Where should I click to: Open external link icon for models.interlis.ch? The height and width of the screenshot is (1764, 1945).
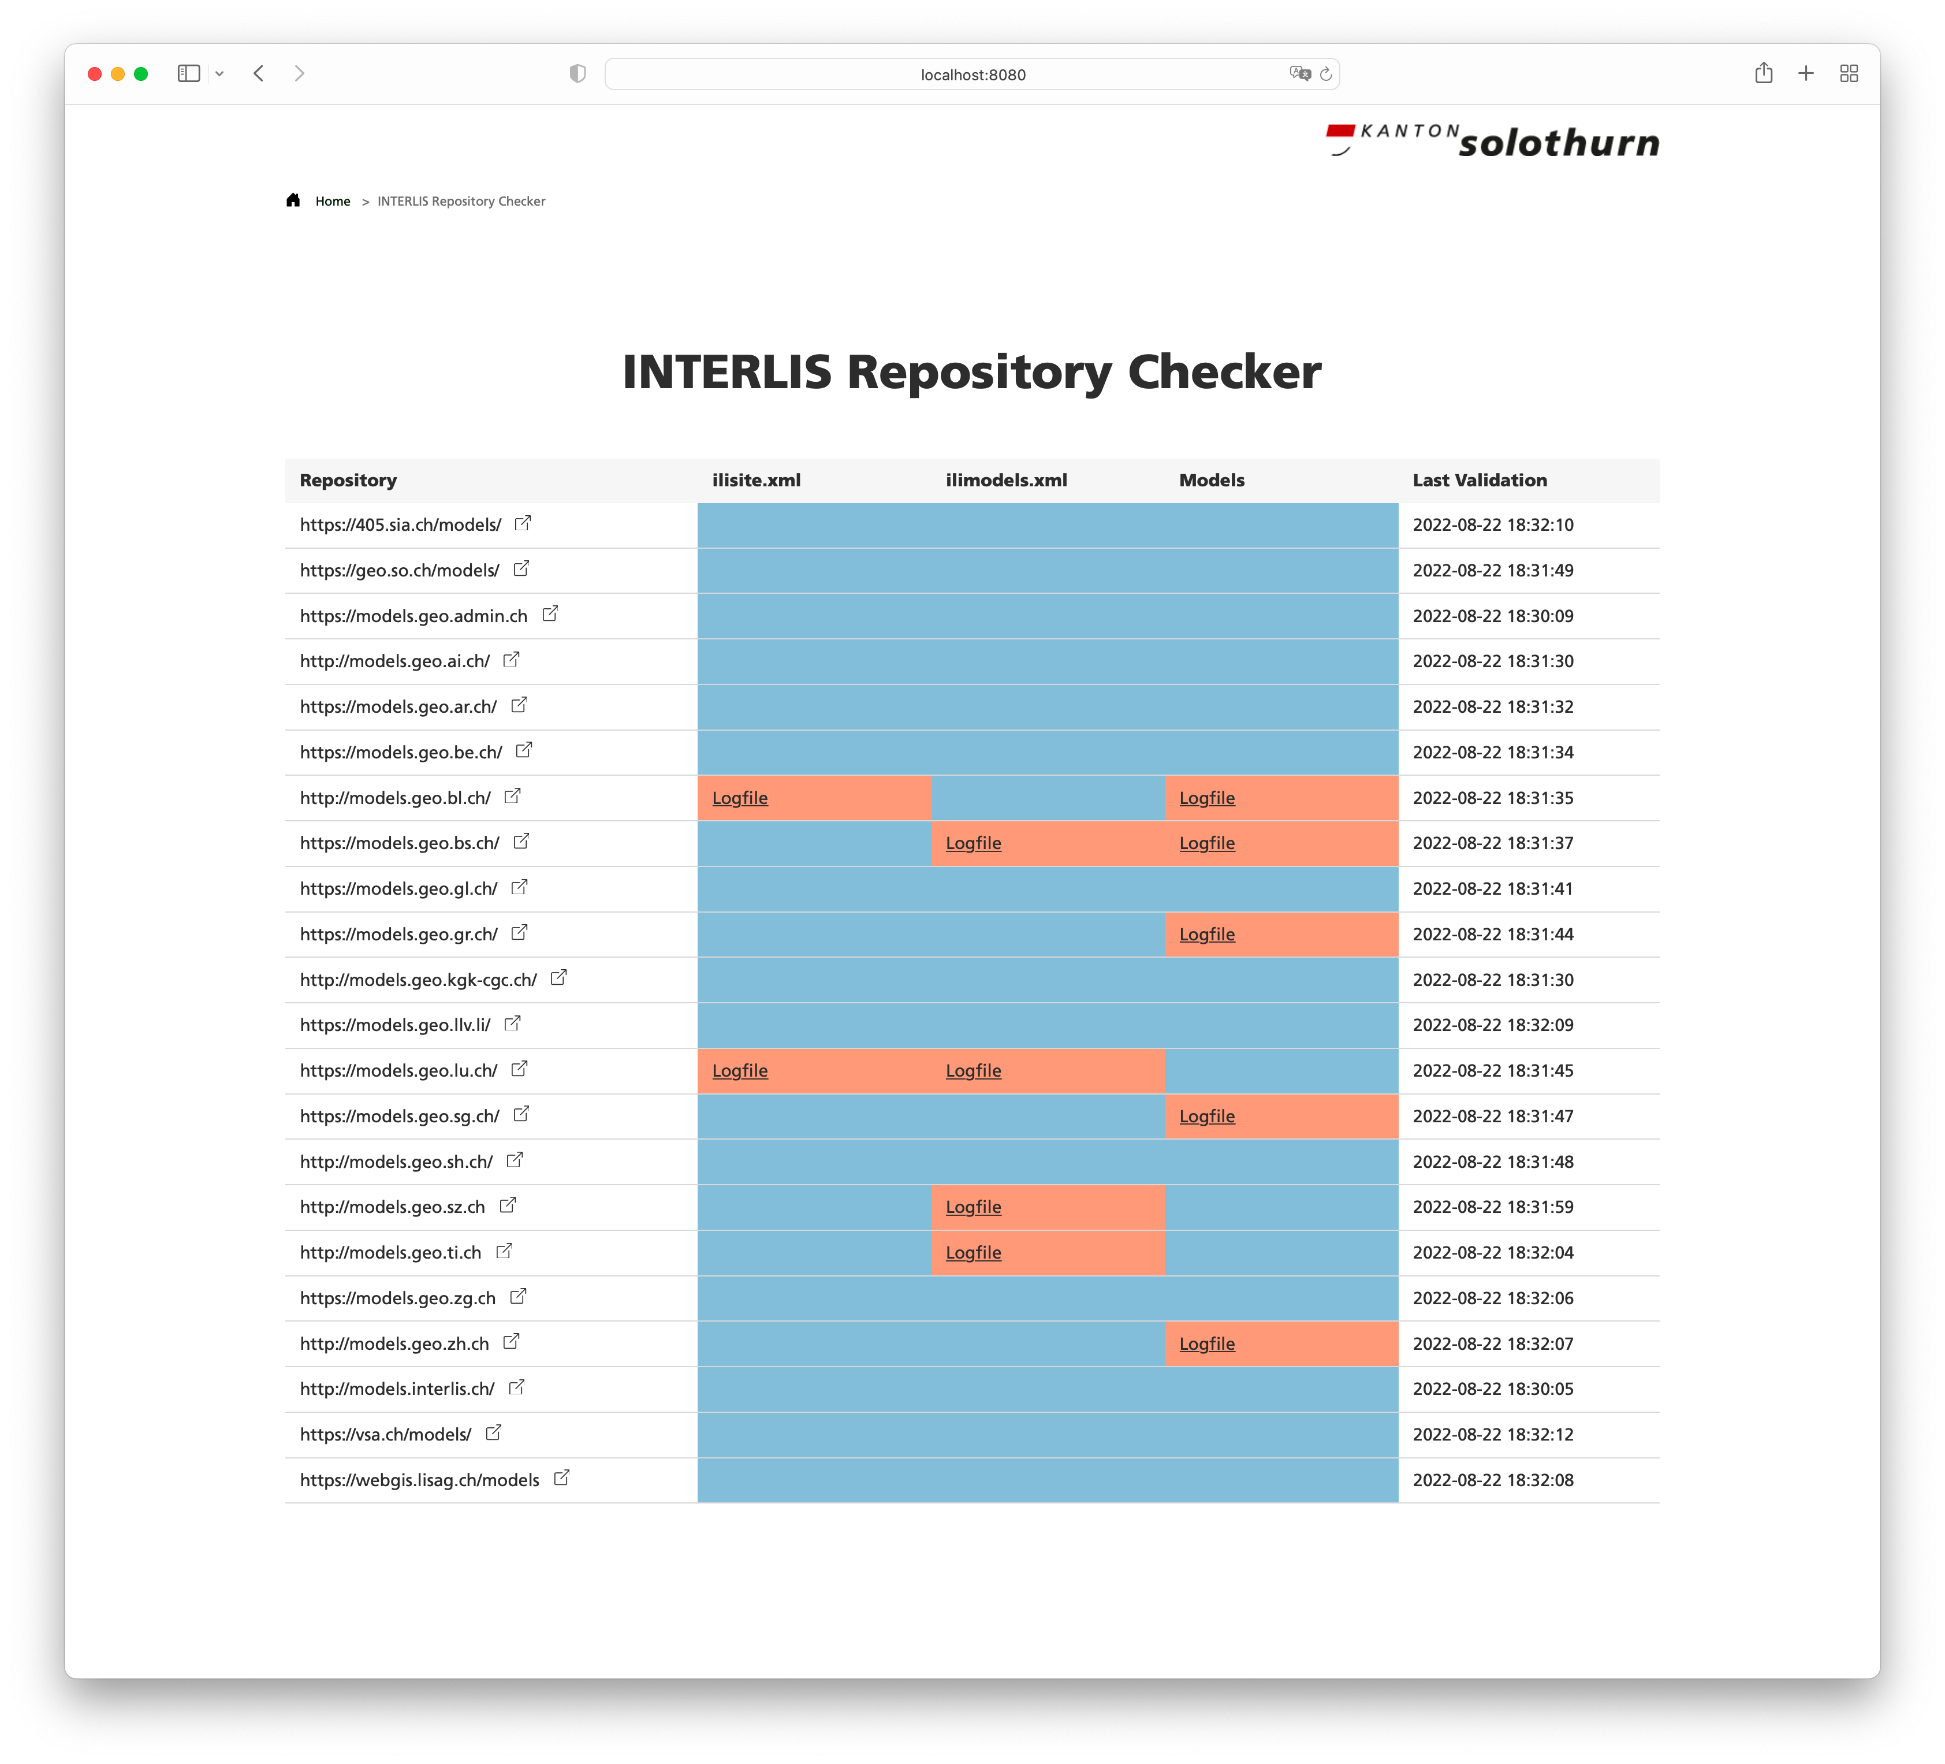coord(516,1387)
